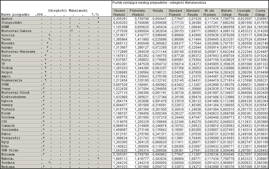Click the 'Elektrobudowa' row label
This screenshot has width=269, height=169.
[13, 97]
